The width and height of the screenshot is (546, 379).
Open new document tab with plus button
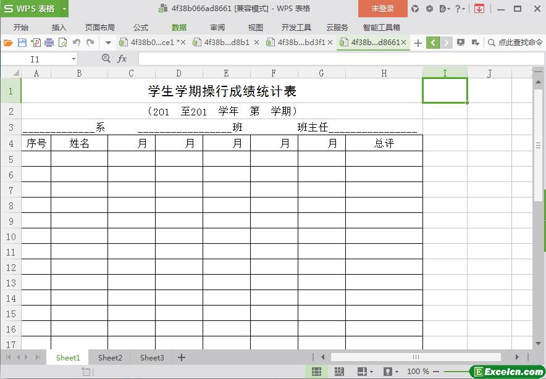[418, 43]
